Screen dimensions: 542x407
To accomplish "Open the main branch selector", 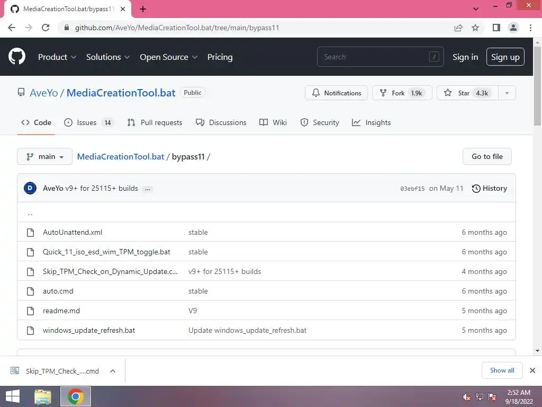I will click(44, 156).
